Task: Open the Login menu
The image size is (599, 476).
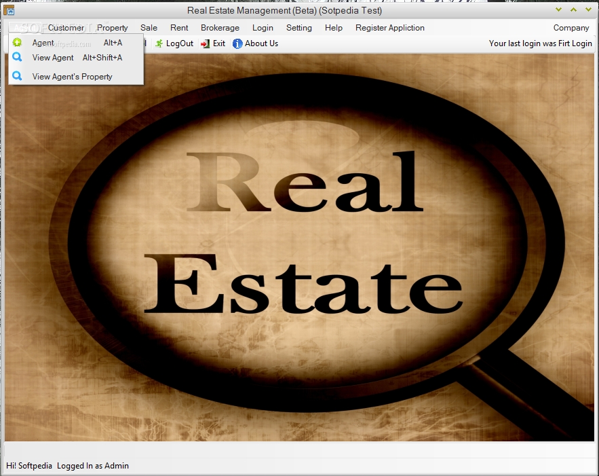Action: click(x=263, y=28)
